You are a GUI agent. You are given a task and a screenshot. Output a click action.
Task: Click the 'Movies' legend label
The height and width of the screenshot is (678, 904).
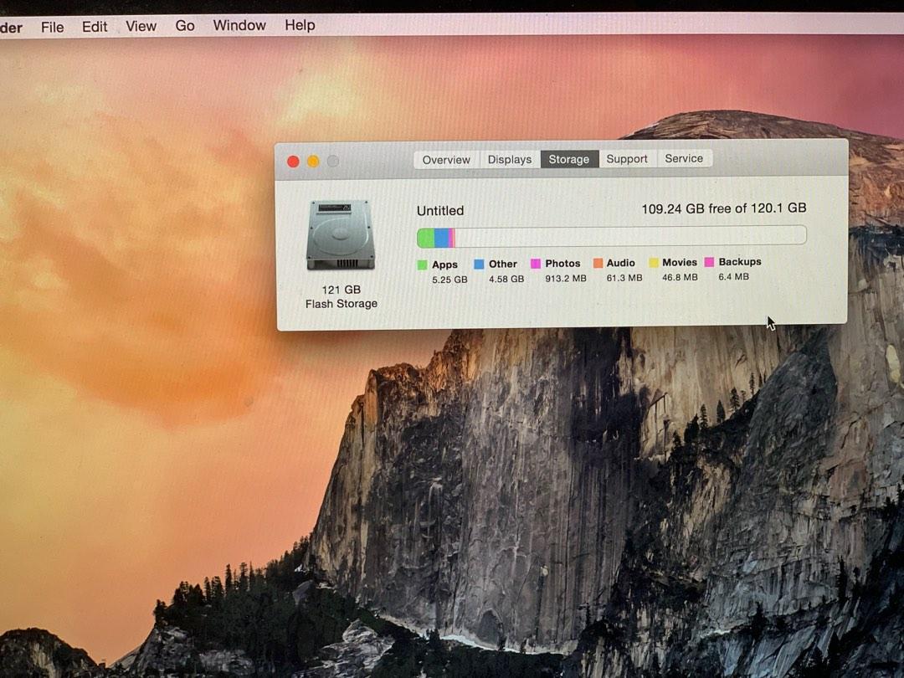[679, 262]
